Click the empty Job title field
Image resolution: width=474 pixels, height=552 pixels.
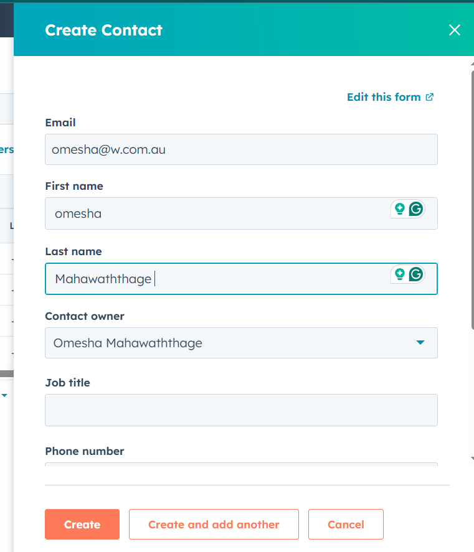[x=241, y=410]
